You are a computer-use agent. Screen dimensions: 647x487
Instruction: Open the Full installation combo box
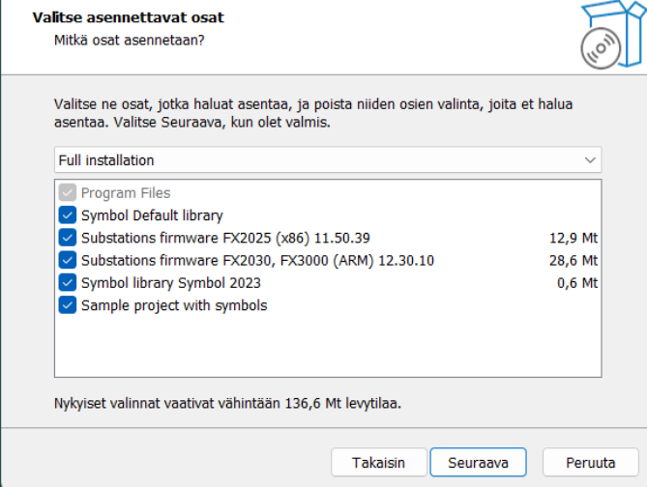click(x=327, y=159)
